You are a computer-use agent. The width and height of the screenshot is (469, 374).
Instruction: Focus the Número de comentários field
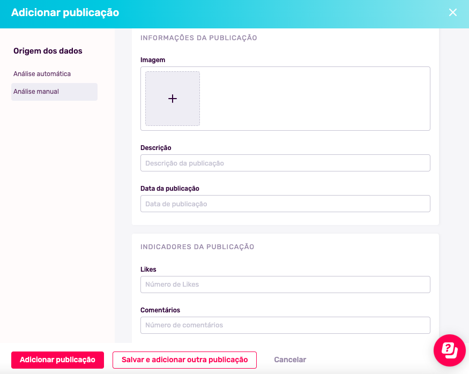pos(285,325)
